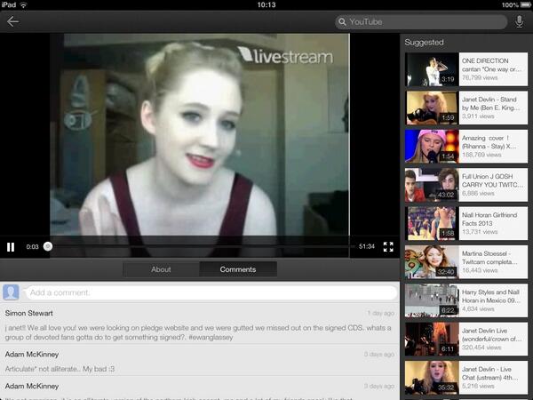Image resolution: width=533 pixels, height=400 pixels.
Task: Open 'Niall Horan Girlfriend Facts 2013' title
Action: (x=489, y=220)
